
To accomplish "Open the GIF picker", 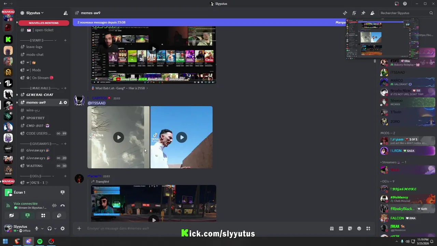I will [x=341, y=229].
